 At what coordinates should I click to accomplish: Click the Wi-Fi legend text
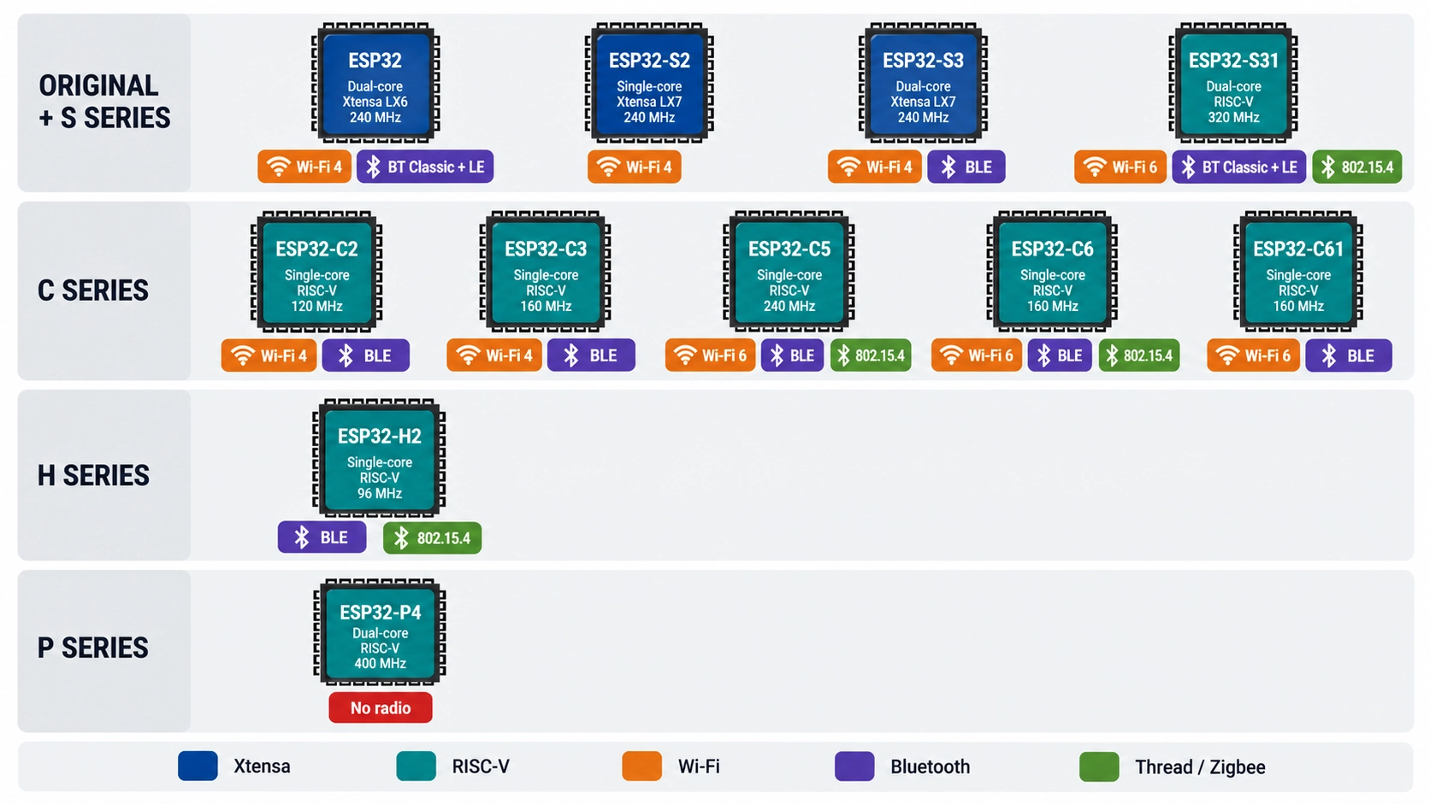(699, 766)
